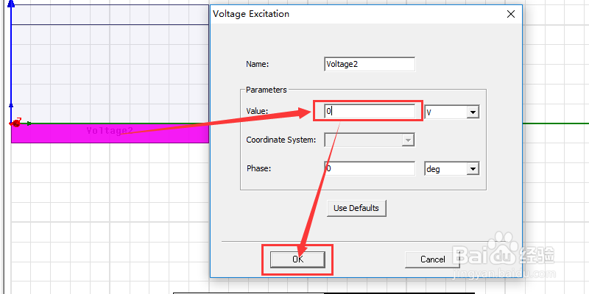Click the Name field containing Voltage2
The image size is (589, 294).
370,64
